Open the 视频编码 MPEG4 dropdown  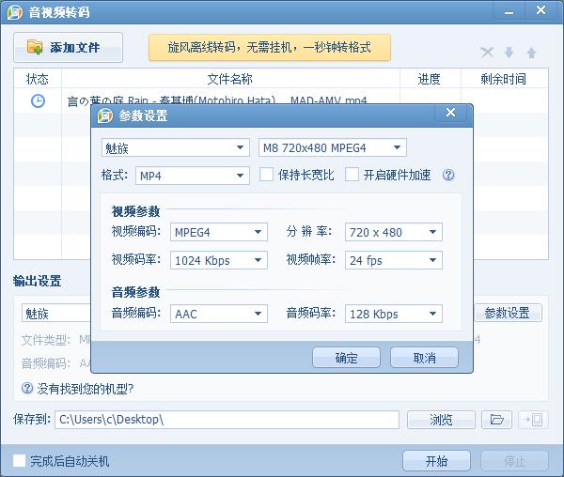click(219, 232)
